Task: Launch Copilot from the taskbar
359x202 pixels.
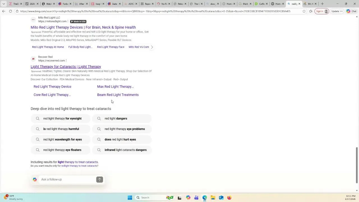Action: (188, 198)
